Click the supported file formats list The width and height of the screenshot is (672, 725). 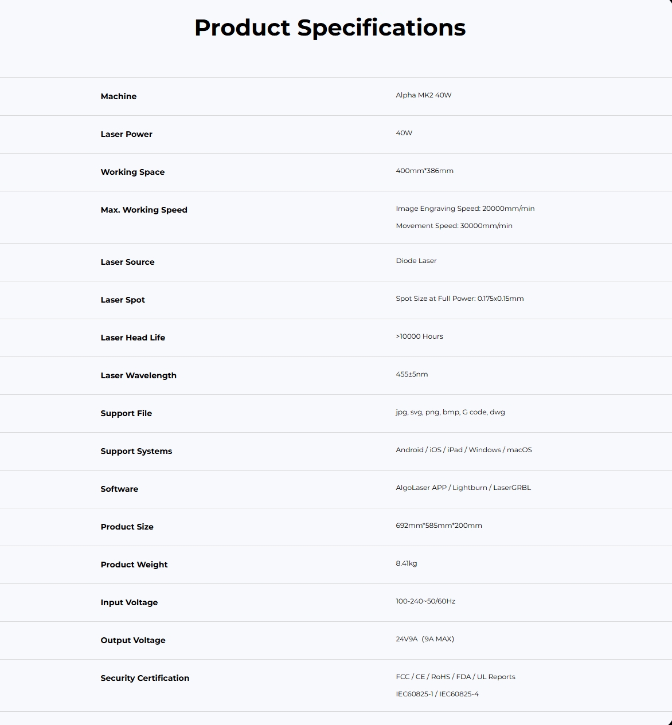(x=450, y=412)
